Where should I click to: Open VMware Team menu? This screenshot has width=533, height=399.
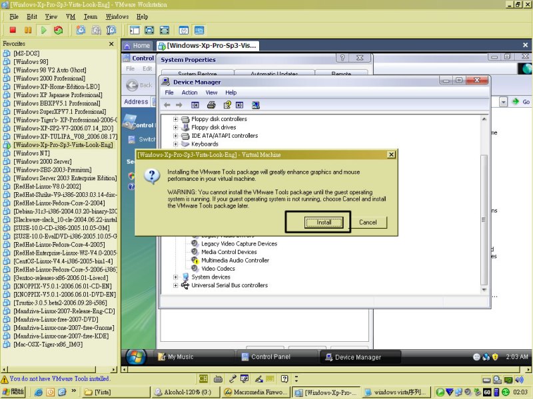click(91, 17)
